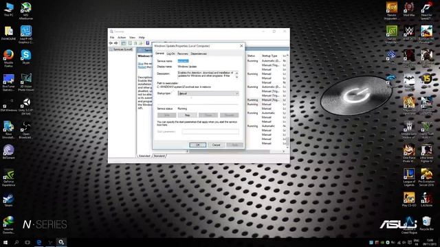Select the WWE 2K15 desktop icon

(409, 33)
